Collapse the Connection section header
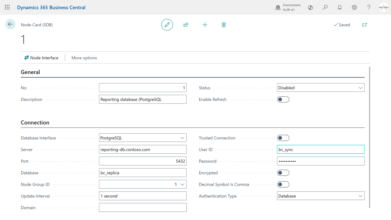This screenshot has height=220, width=391. pyautogui.click(x=35, y=123)
